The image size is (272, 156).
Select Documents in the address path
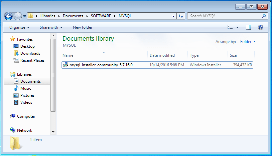tap(73, 16)
